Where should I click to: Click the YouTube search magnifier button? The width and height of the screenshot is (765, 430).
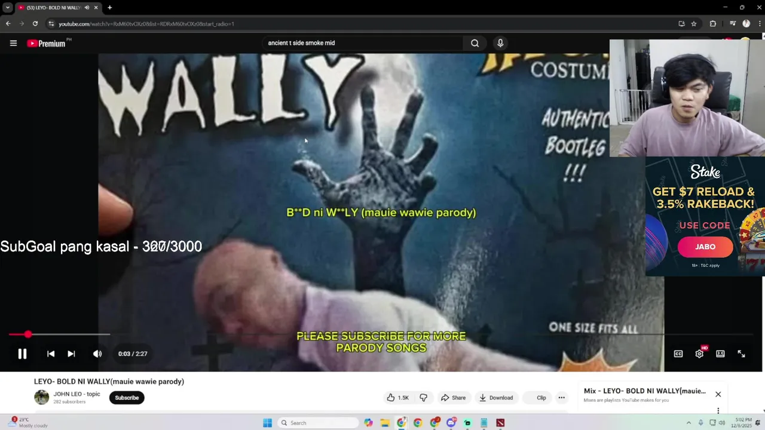point(475,43)
